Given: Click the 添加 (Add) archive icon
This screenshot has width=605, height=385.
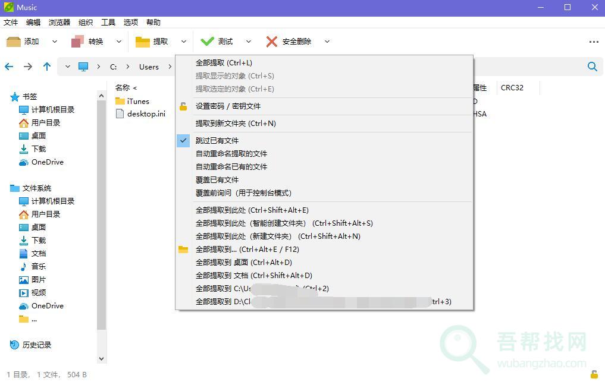Looking at the screenshot, I should [x=14, y=42].
